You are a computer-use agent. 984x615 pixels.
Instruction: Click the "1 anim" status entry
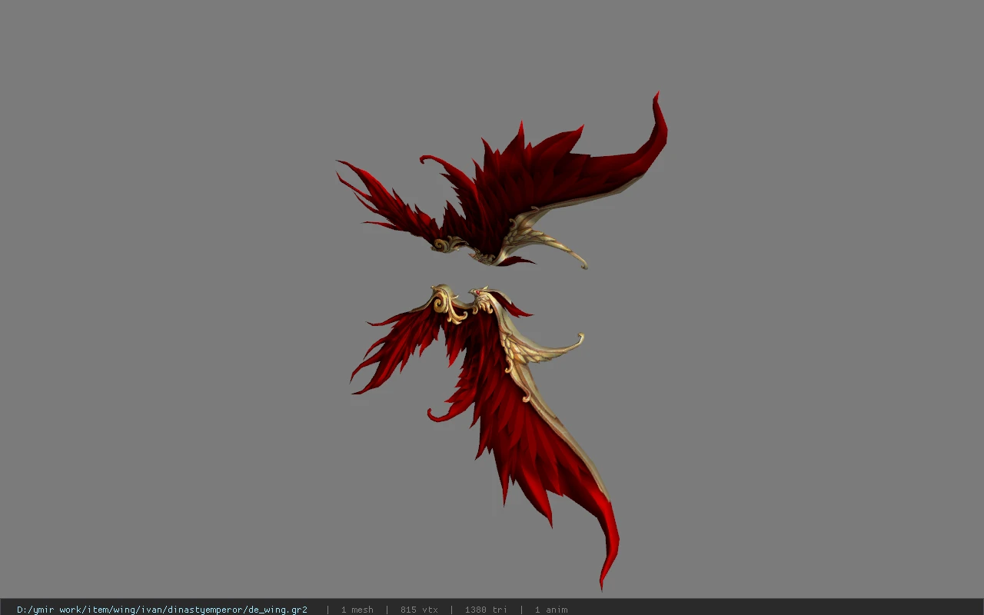pos(551,610)
